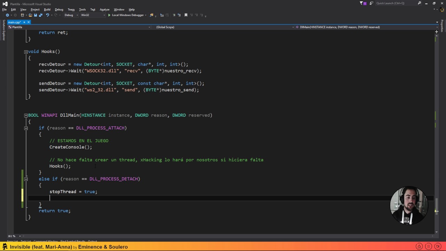Open the tab list dropdown arrow
This screenshot has width=446, height=251.
point(437,22)
